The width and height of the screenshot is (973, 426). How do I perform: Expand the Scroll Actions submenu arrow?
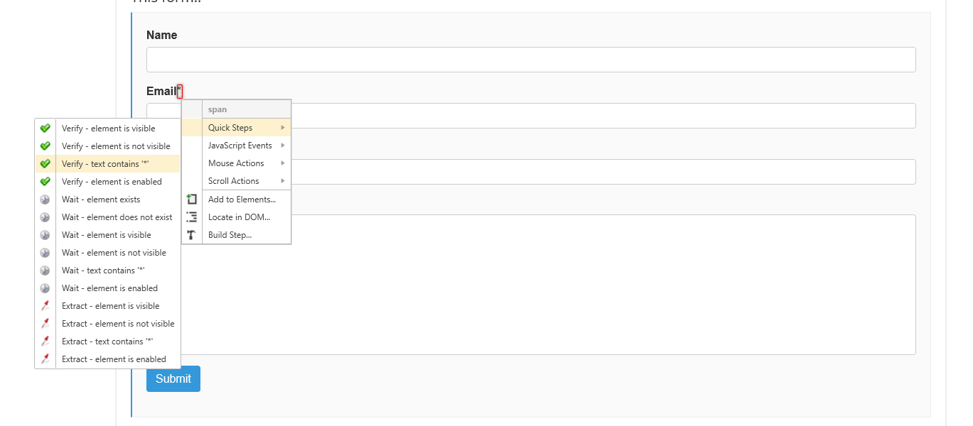tap(283, 181)
